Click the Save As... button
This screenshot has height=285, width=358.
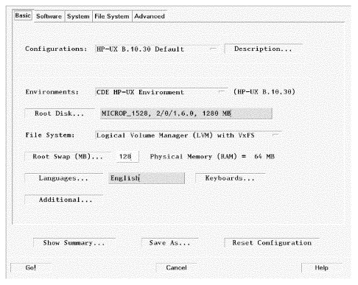pyautogui.click(x=169, y=243)
